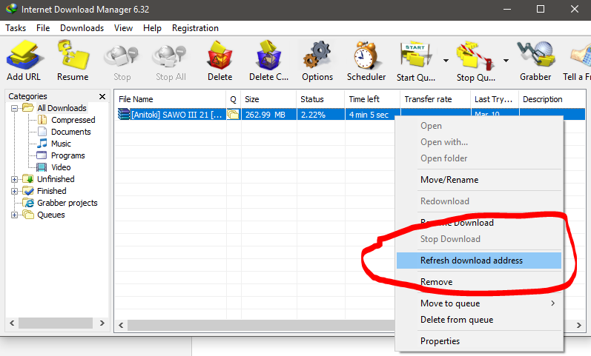Open the Tasks menu
The image size is (591, 356).
16,28
